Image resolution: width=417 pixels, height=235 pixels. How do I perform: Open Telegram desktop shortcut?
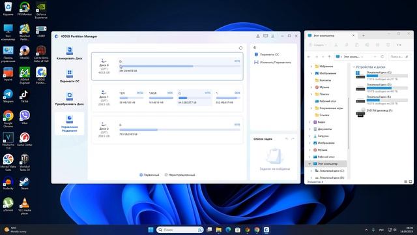pos(8,96)
